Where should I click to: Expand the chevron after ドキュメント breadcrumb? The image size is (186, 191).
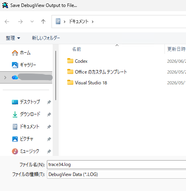[93, 22]
